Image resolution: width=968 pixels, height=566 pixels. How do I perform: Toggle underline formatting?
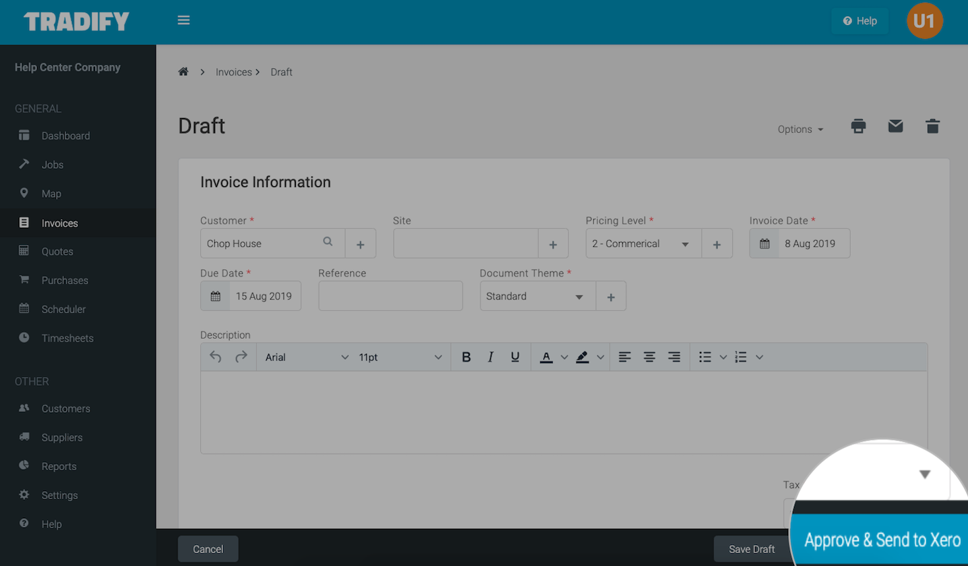tap(515, 357)
